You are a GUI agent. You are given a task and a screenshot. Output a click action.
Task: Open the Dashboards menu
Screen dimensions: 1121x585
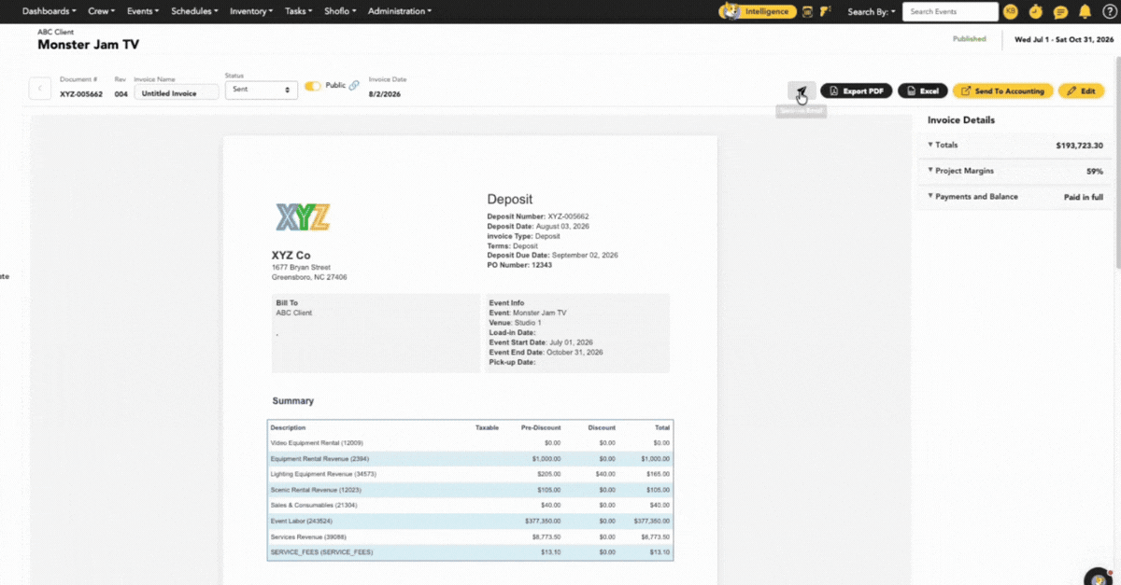click(x=50, y=11)
